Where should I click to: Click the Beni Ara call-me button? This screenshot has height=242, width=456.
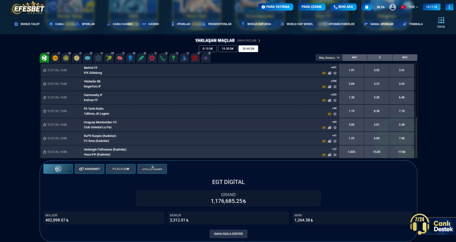coord(343,7)
